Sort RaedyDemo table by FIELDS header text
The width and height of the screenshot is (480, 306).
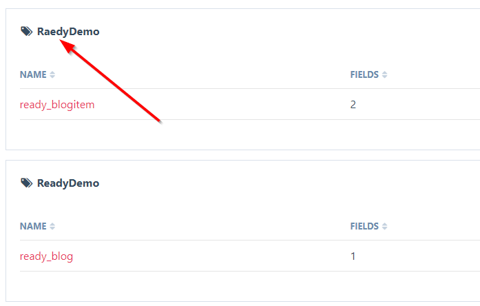pyautogui.click(x=364, y=74)
